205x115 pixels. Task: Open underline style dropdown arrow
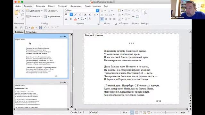click(97, 14)
